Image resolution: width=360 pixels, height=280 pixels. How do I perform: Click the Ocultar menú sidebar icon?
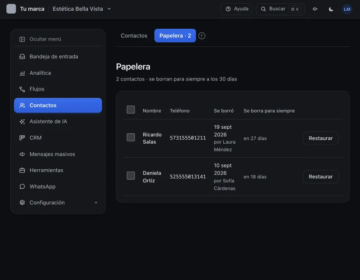tap(22, 39)
